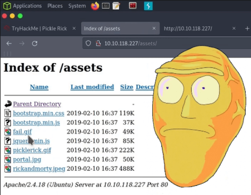Open bootstrap.min.css file link
Viewport: 251px width, 195px height.
pyautogui.click(x=38, y=113)
